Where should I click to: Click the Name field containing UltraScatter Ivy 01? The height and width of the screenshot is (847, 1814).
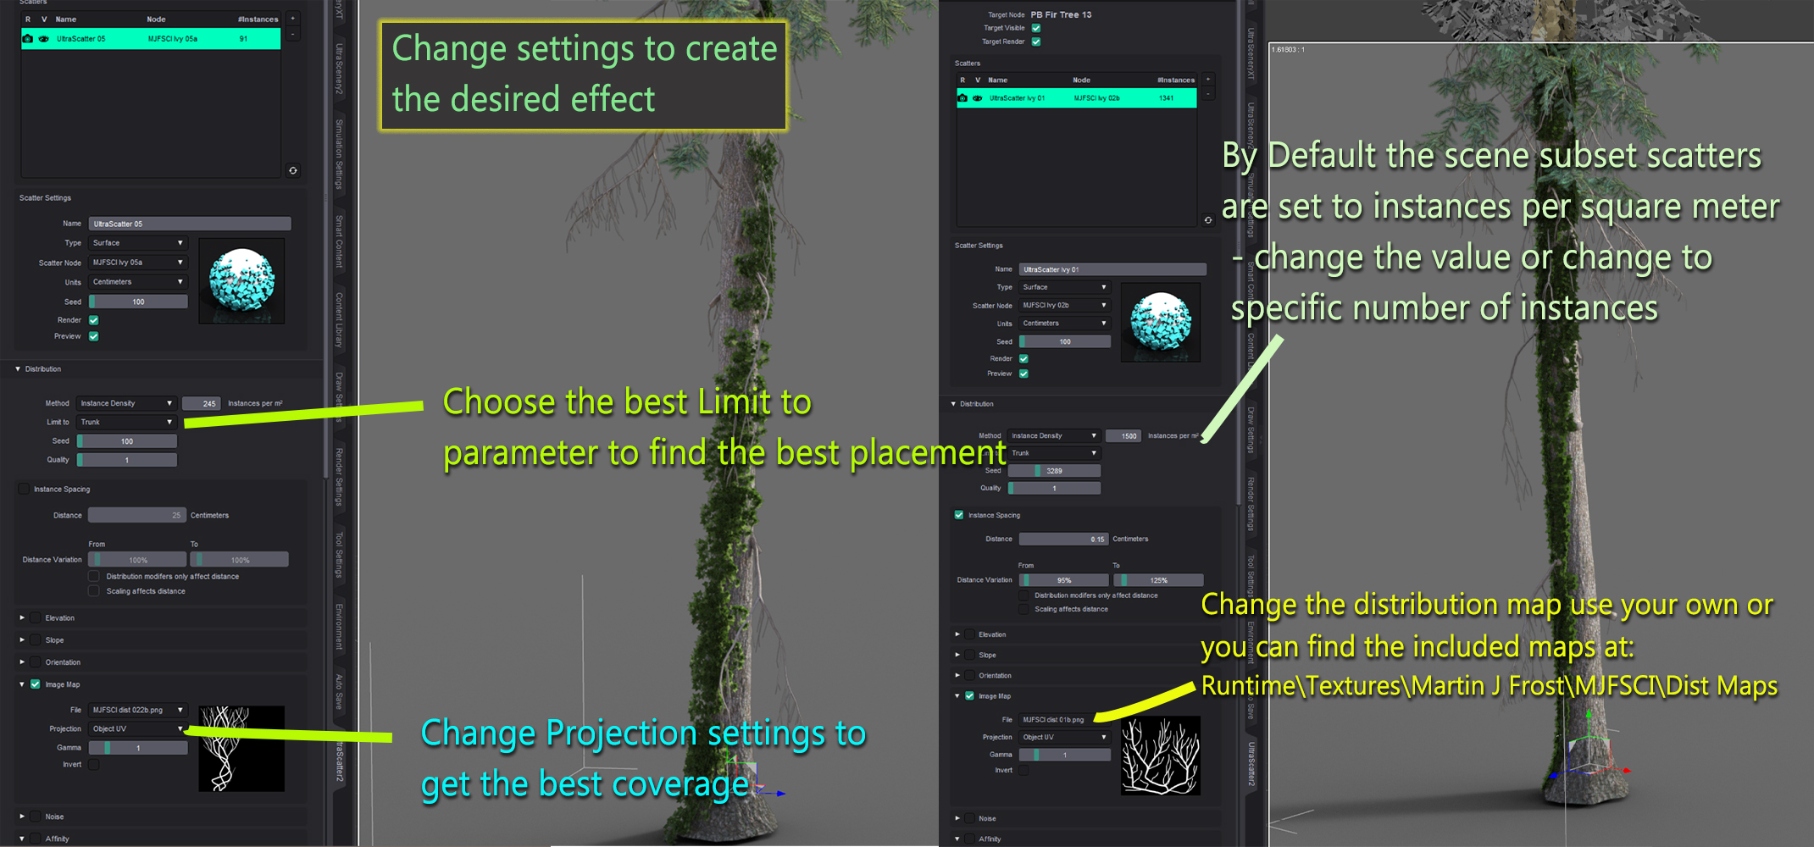(1112, 269)
